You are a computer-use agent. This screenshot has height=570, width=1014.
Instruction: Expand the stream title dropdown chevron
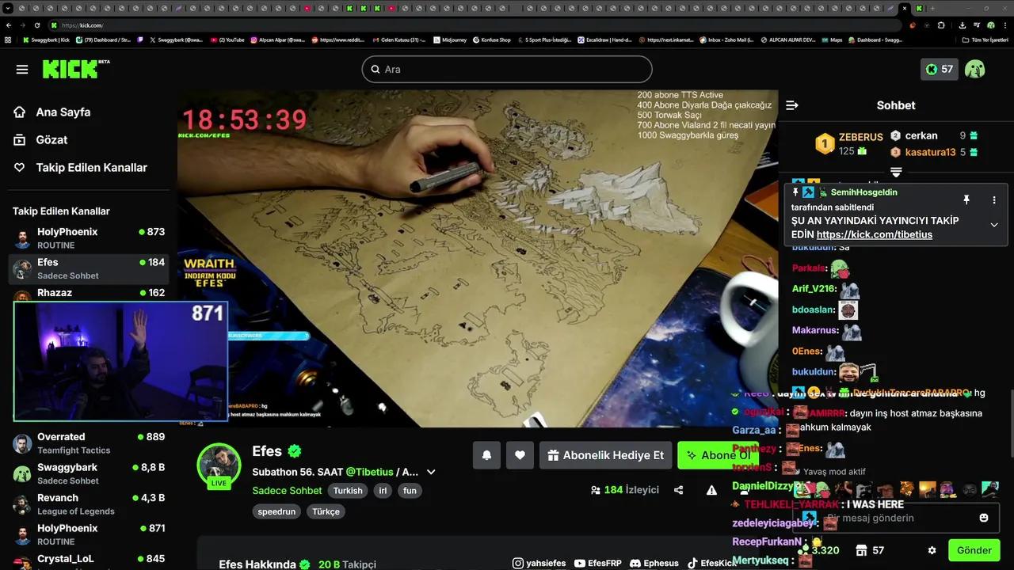pos(430,471)
